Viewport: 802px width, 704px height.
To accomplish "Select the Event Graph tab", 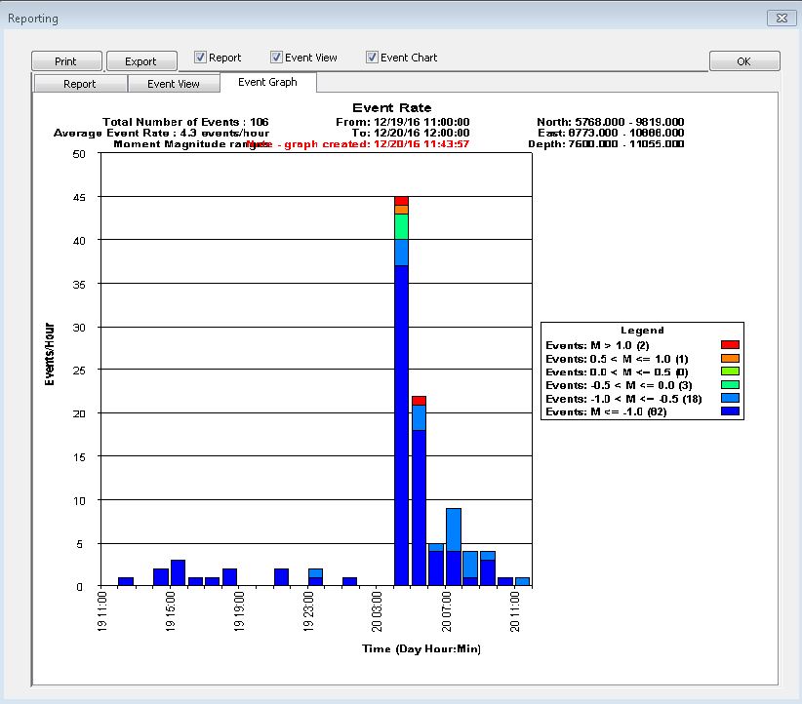I will tap(267, 83).
